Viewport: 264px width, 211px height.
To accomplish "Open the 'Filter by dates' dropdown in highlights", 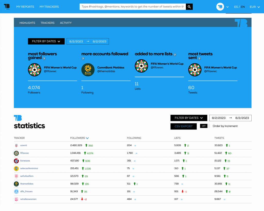I will pyautogui.click(x=46, y=41).
